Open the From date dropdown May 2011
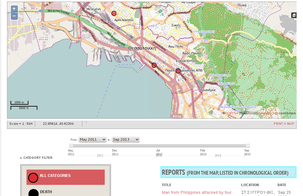This screenshot has height=196, width=303. 93,139
